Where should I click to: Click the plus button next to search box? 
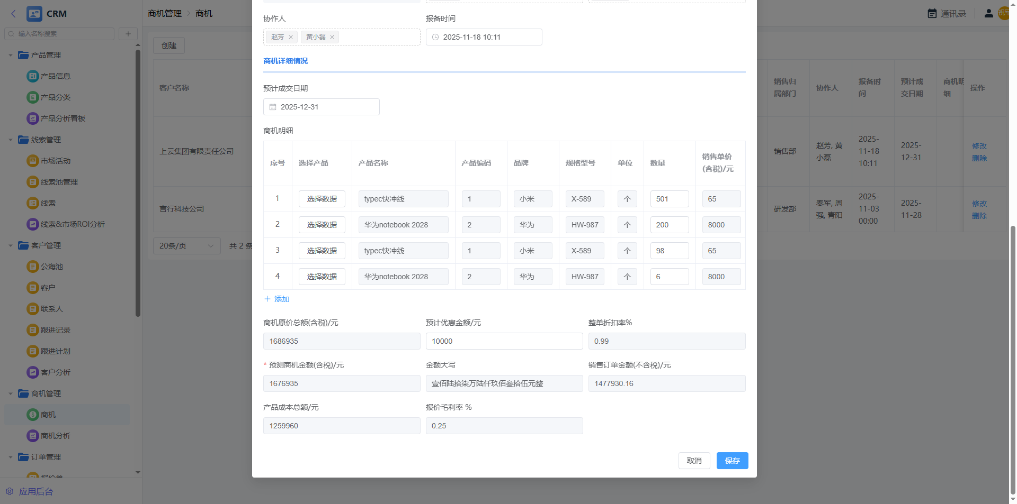point(128,34)
